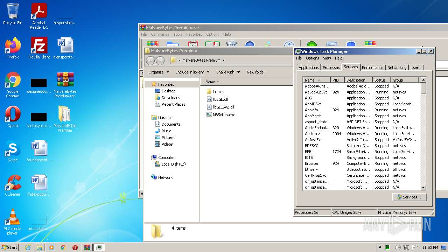Launch Acrobat Reader DC shortcut
The height and width of the screenshot is (252, 448).
[39, 16]
